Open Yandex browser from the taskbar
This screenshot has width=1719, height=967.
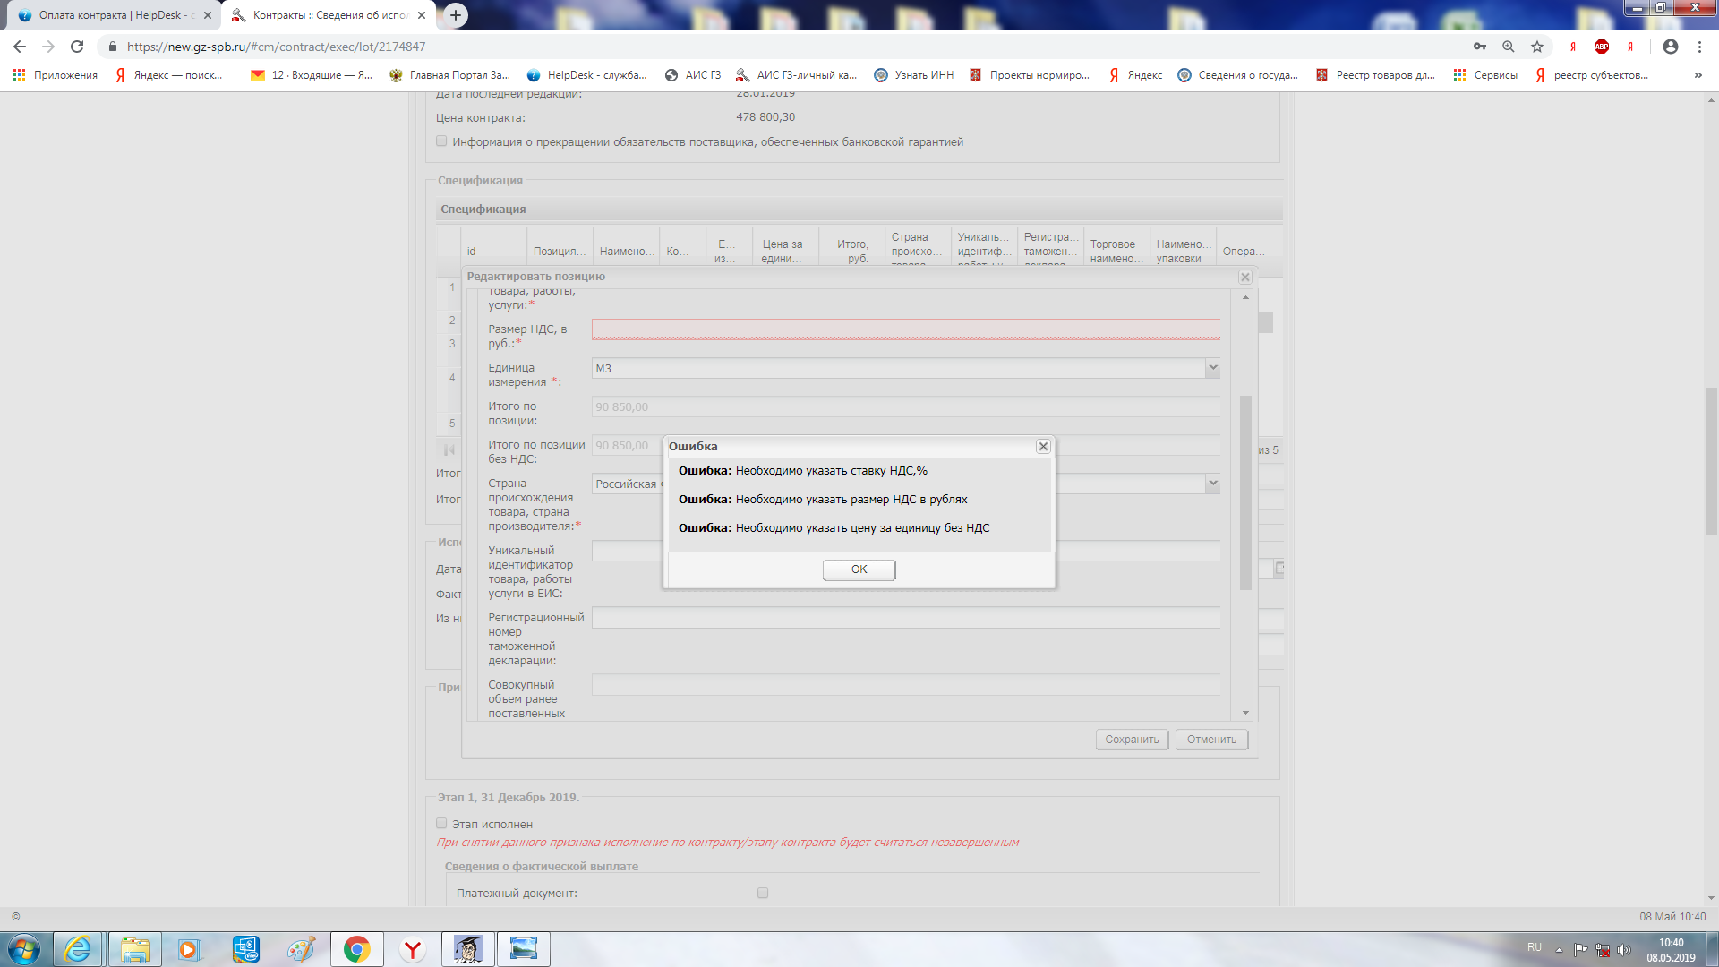[412, 949]
